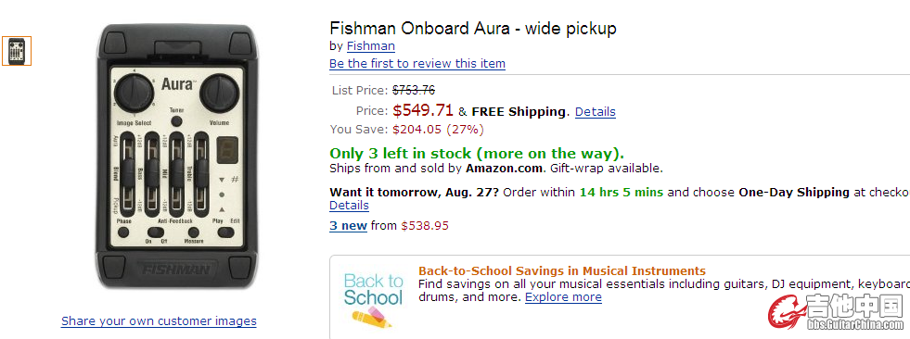The width and height of the screenshot is (910, 339).
Task: Open Details link beside FREE Shipping
Action: click(x=596, y=111)
